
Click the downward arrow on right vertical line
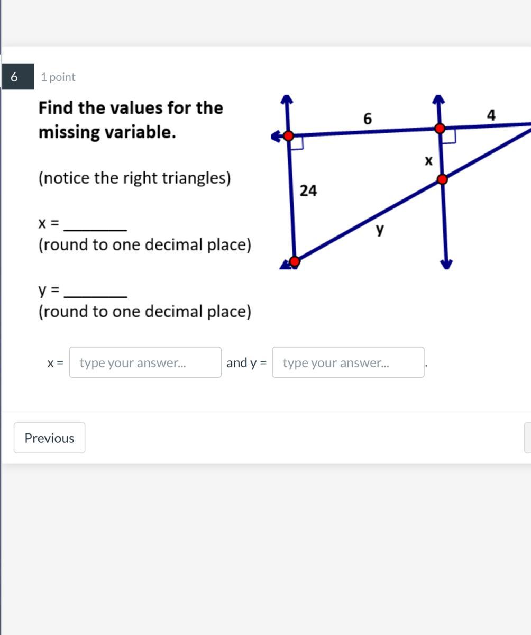[446, 263]
